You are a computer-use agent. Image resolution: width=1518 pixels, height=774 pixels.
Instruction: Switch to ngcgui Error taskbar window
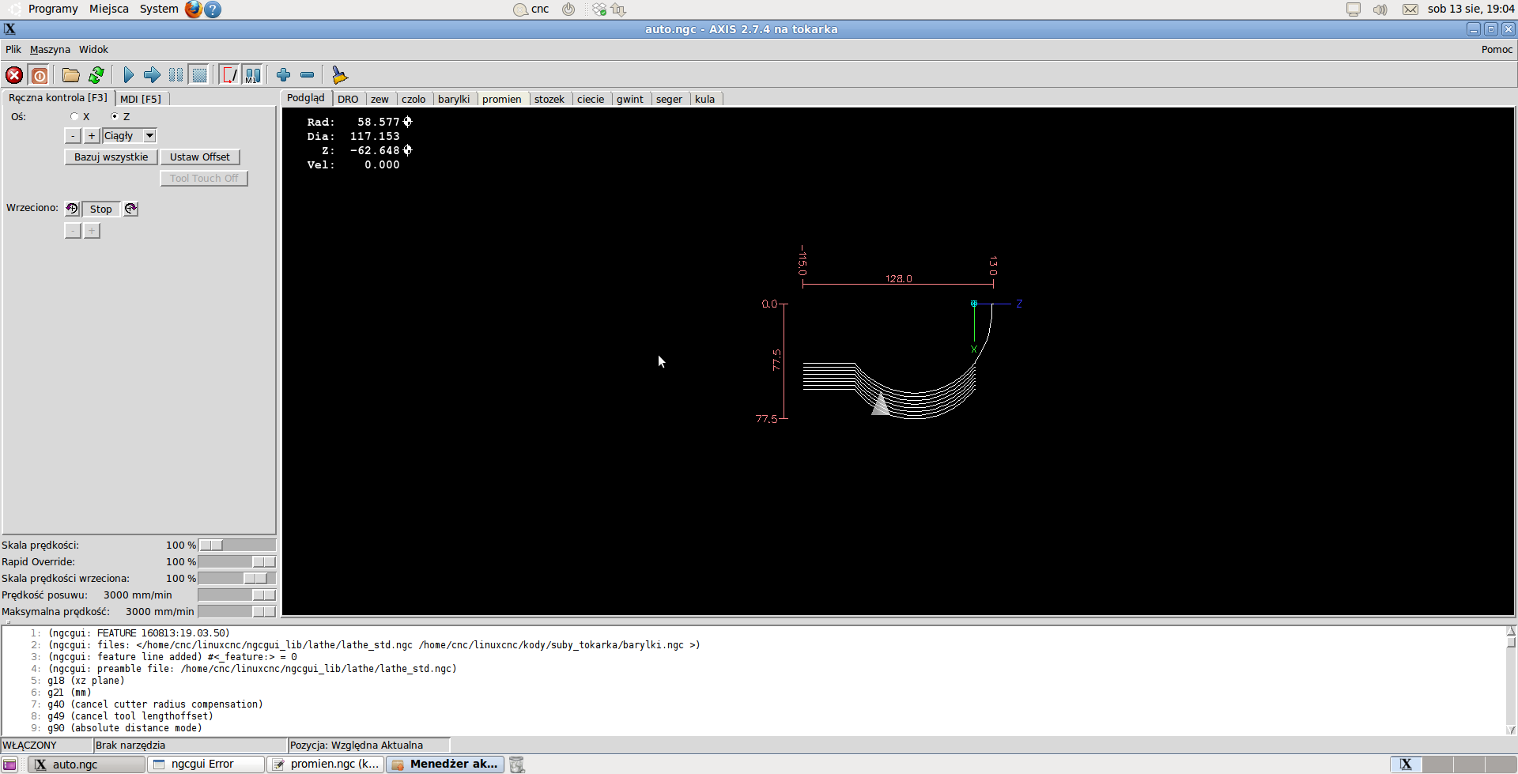206,765
